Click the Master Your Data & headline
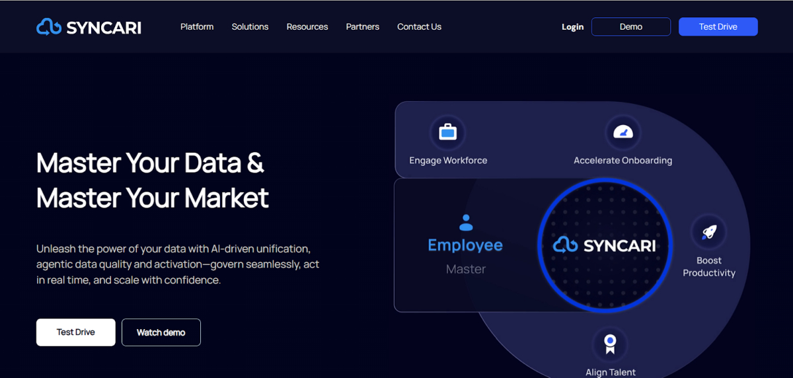 point(150,163)
